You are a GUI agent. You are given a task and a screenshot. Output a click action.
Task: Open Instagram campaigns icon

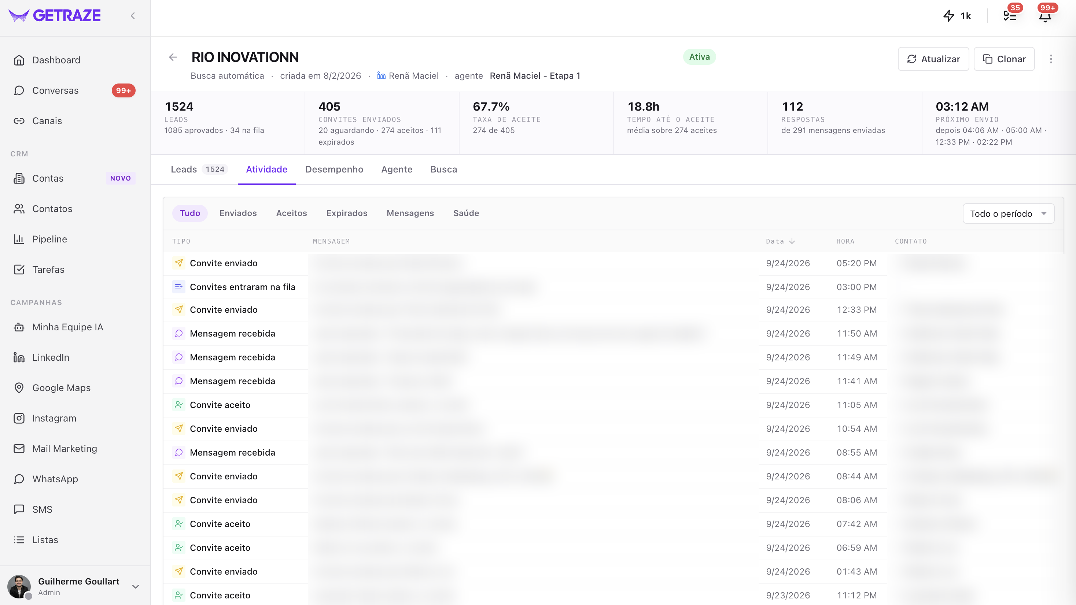click(19, 418)
